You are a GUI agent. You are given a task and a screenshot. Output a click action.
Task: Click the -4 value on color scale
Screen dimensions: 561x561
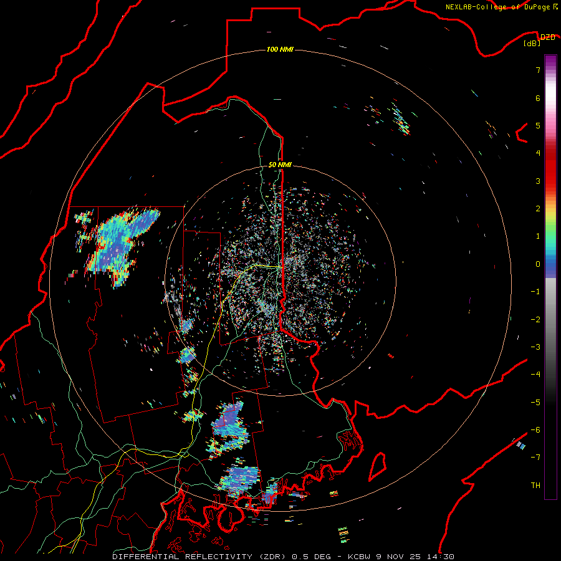[x=535, y=375]
